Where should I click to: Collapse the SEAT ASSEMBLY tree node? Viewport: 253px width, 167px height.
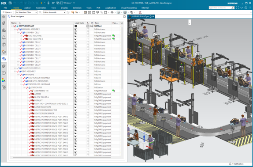coord(15,71)
